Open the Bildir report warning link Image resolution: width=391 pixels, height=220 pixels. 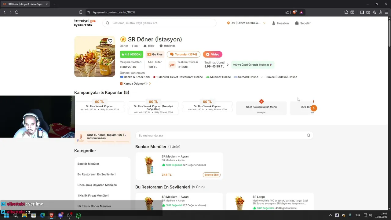(149, 46)
